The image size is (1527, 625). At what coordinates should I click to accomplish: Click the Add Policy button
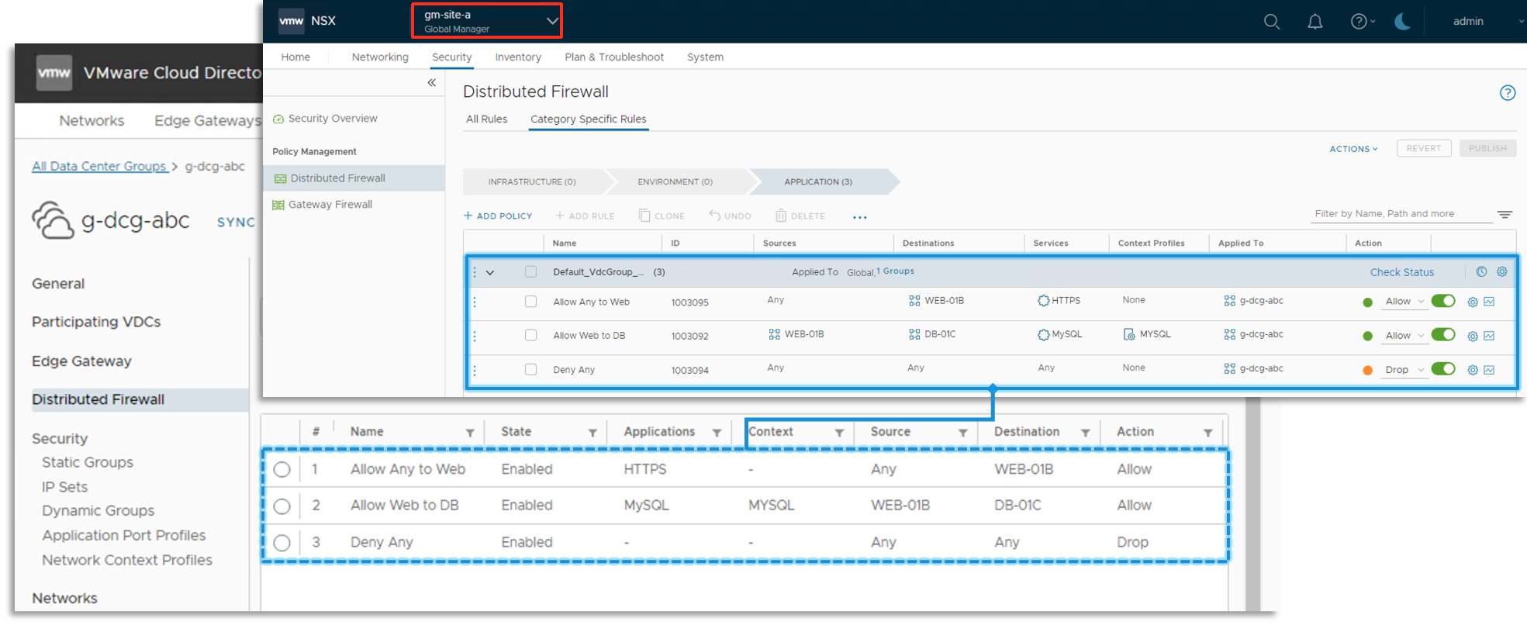pos(498,216)
